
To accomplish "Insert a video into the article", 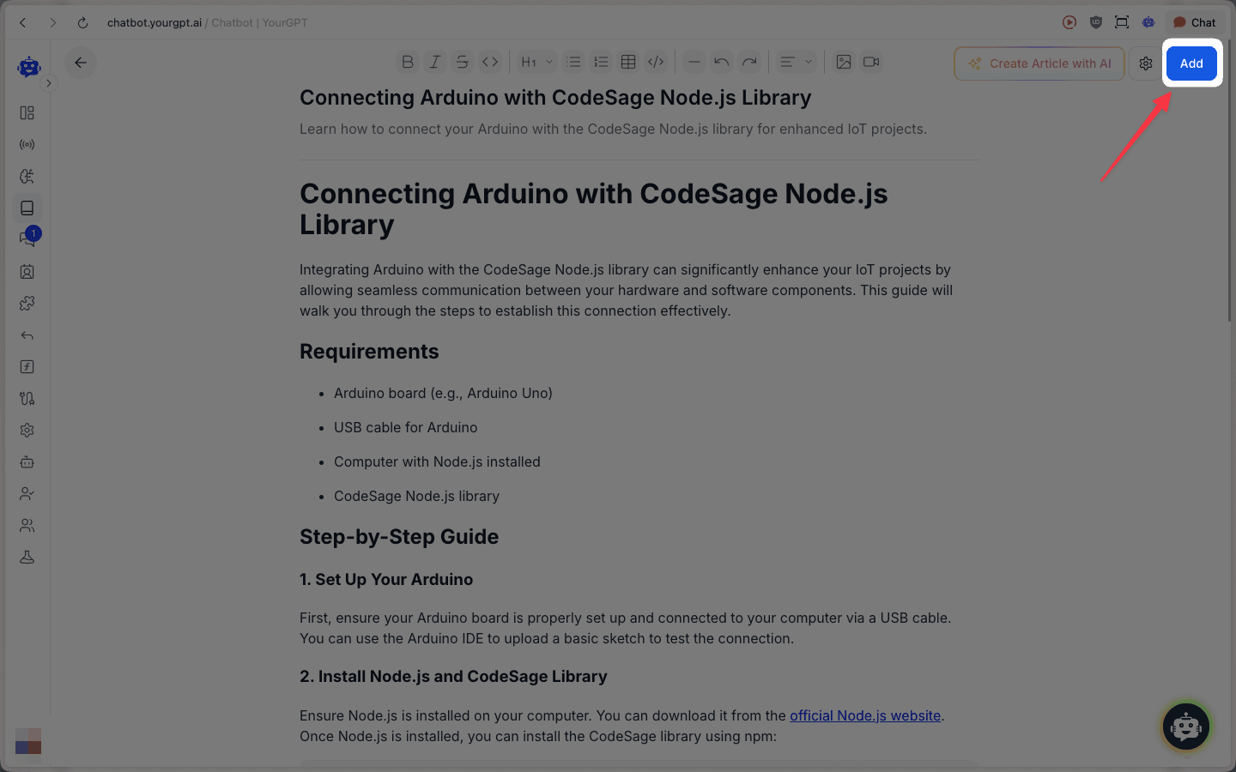I will 871,61.
